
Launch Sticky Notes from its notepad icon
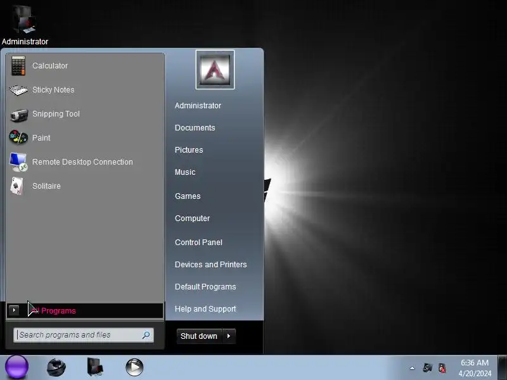pos(18,90)
